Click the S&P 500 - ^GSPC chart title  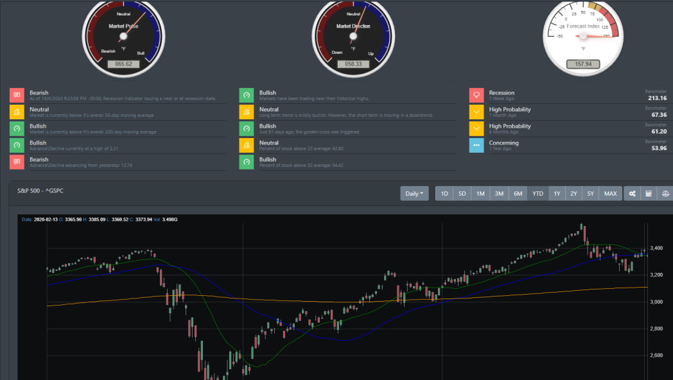coord(40,191)
